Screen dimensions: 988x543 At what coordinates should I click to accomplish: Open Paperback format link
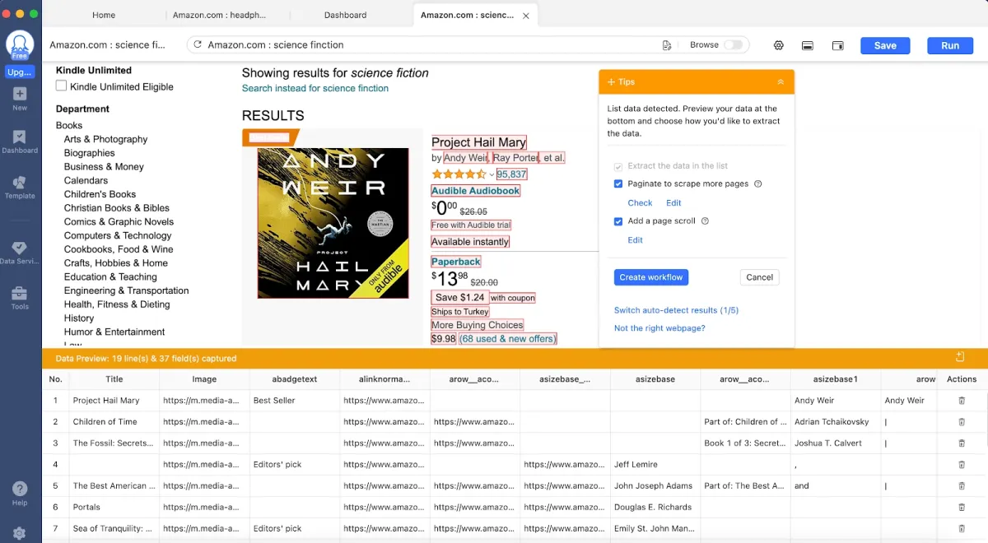tap(456, 262)
